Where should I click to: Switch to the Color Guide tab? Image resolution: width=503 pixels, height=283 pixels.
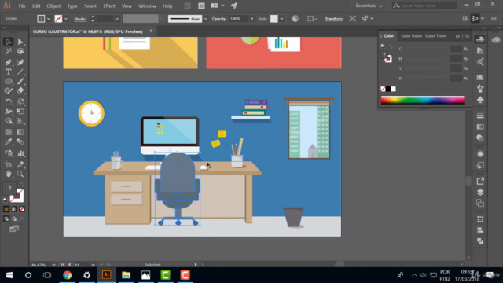411,36
